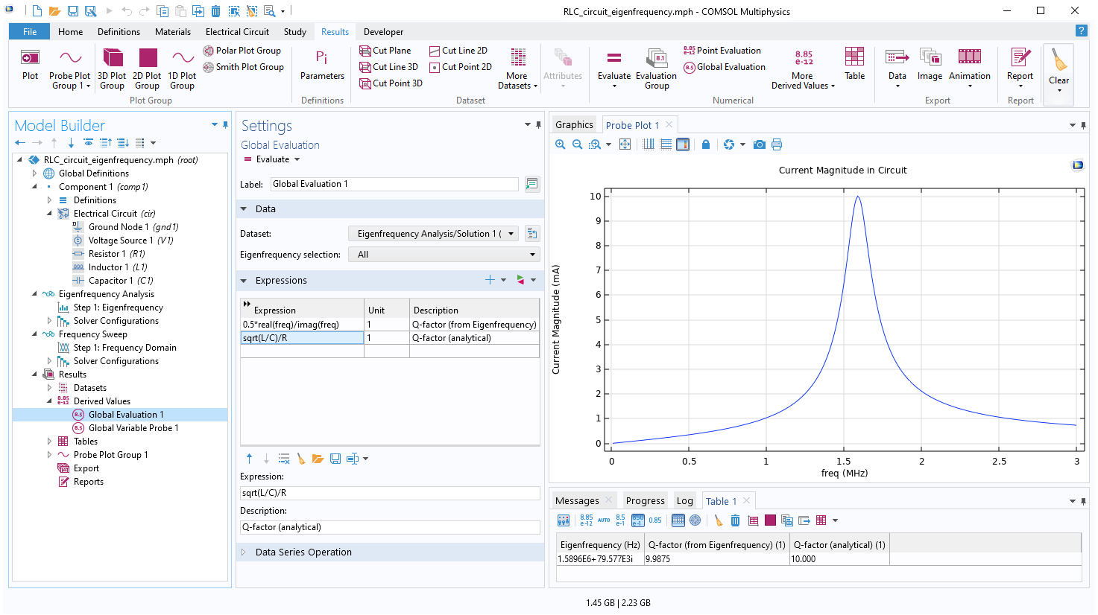The height and width of the screenshot is (615, 1098).
Task: Click the Cut Plane dataset icon
Action: (365, 51)
